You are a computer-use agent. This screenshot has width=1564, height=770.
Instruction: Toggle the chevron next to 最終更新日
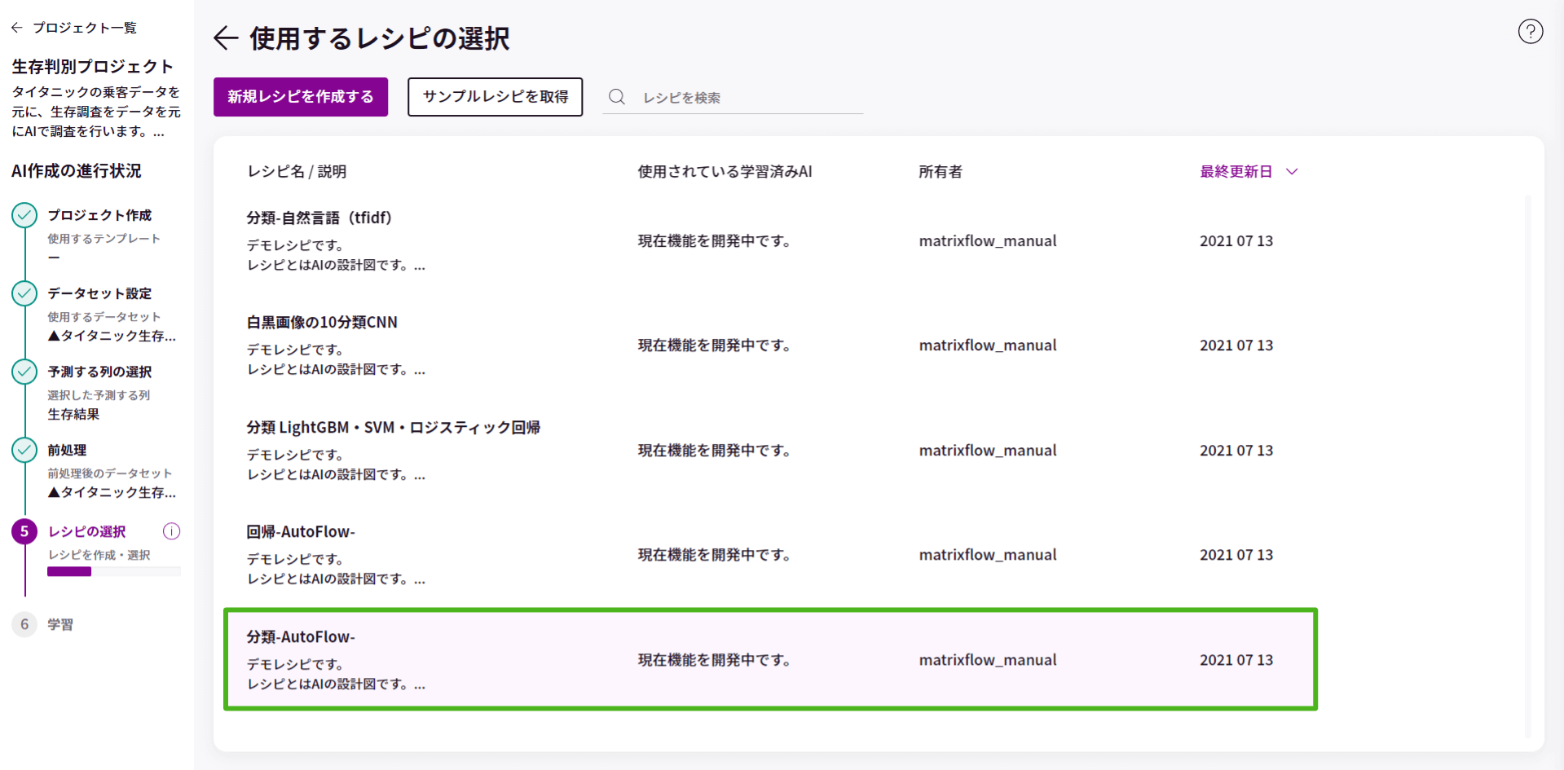[1292, 172]
